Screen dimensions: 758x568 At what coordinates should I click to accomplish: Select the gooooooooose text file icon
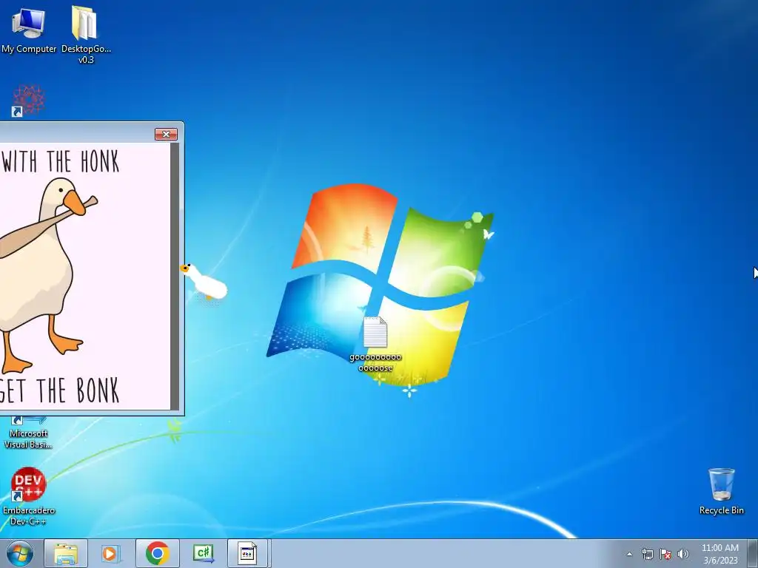click(x=375, y=345)
